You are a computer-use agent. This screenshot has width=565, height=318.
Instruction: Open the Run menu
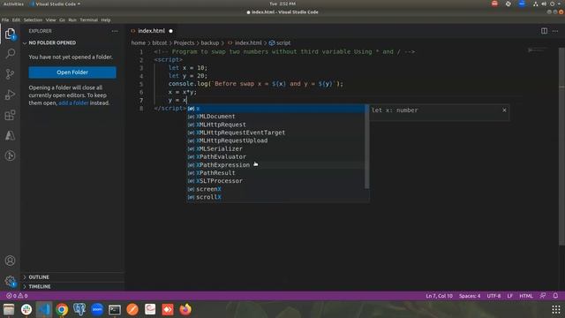coord(72,19)
